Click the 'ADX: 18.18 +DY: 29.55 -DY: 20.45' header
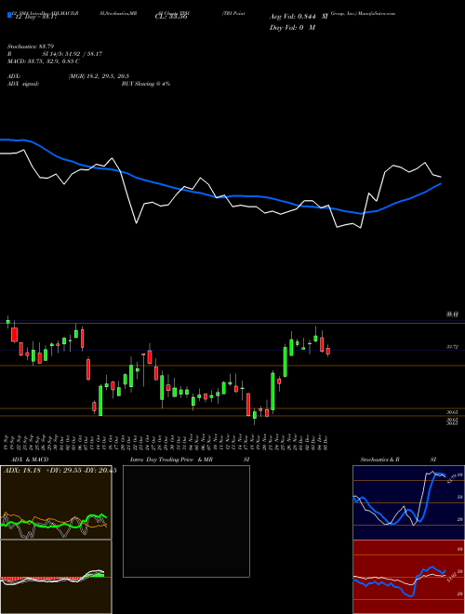This screenshot has height=614, width=465. 60,471
